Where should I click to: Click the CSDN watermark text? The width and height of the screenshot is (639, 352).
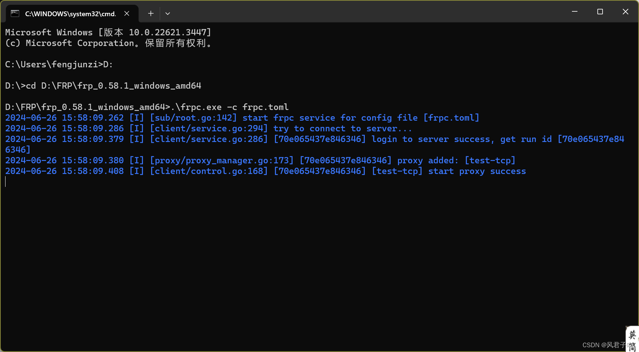(604, 345)
